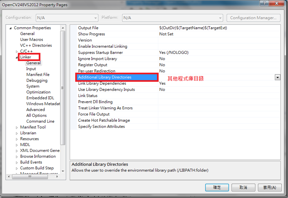Click the tree's vertical scrollbar thumb
288x198 pixels.
click(63, 88)
